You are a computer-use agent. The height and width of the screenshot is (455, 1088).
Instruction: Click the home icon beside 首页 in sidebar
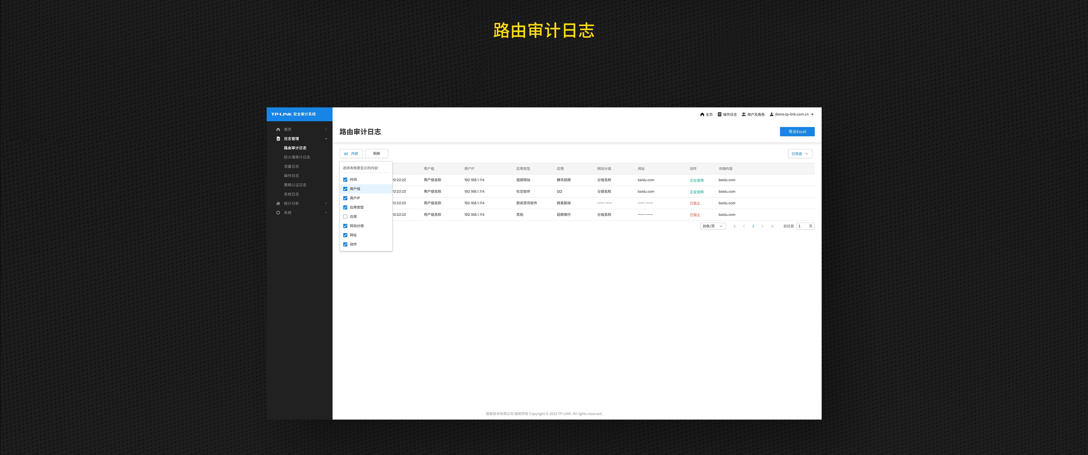(278, 129)
